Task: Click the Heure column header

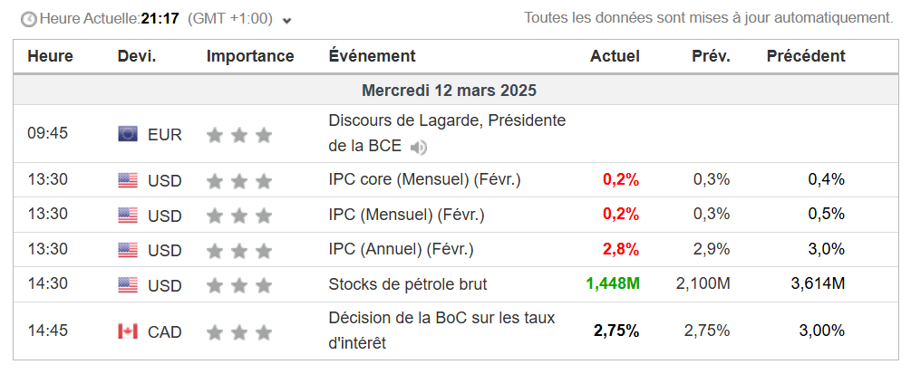Action: 50,56
